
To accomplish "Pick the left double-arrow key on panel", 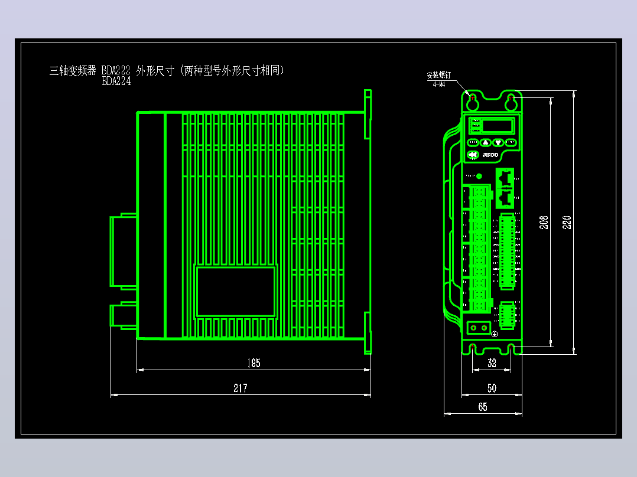I will click(473, 155).
